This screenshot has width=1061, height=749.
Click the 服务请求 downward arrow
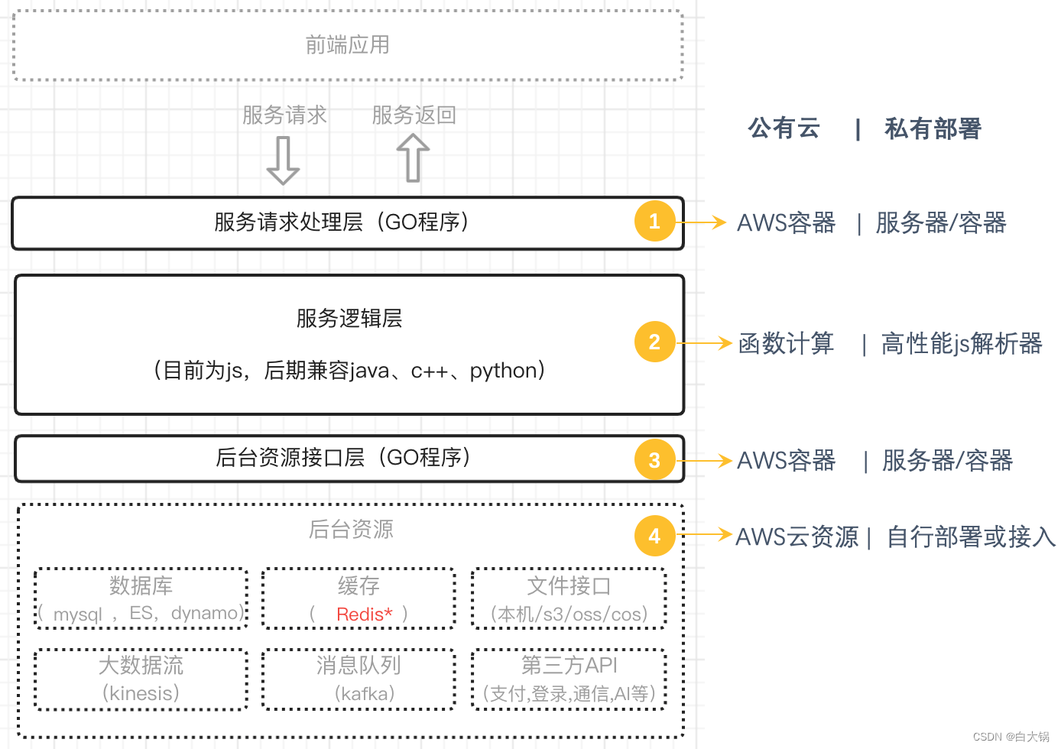[283, 160]
